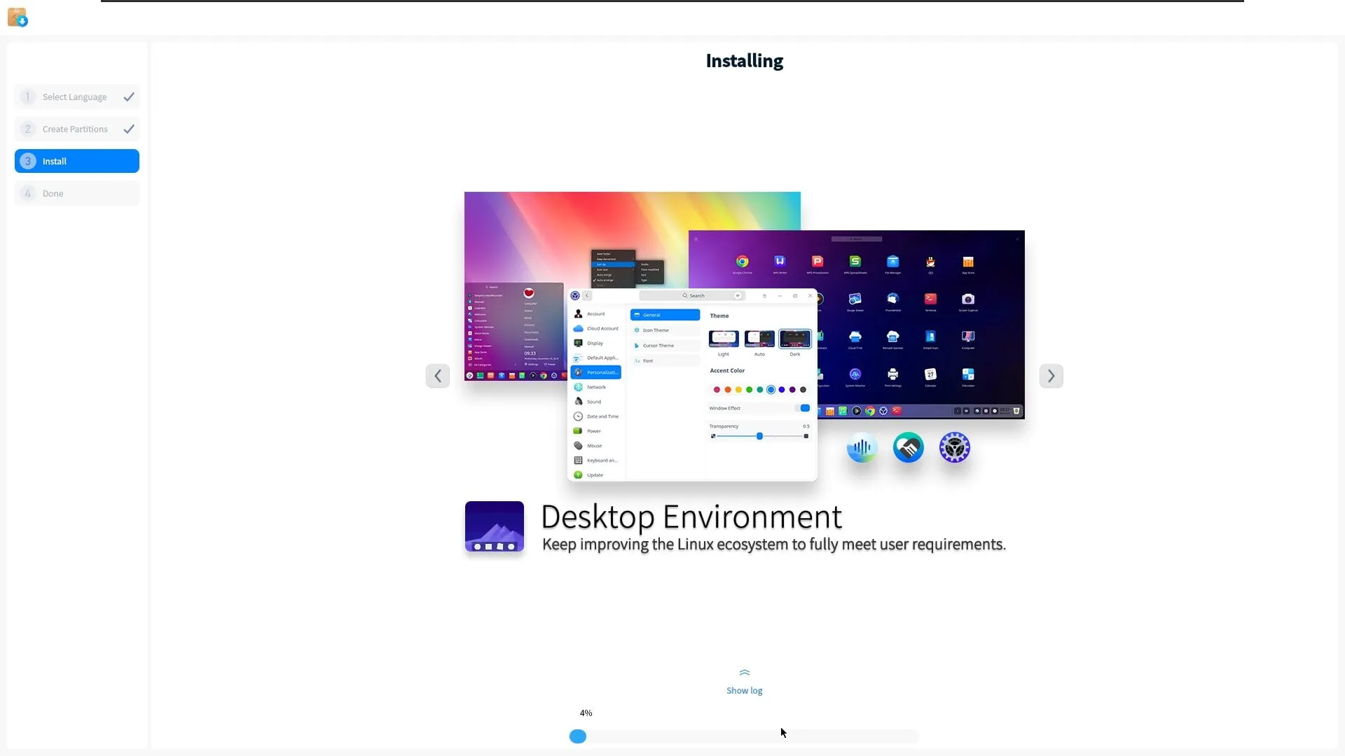Click the Create Partitions checkmark icon

pos(129,129)
